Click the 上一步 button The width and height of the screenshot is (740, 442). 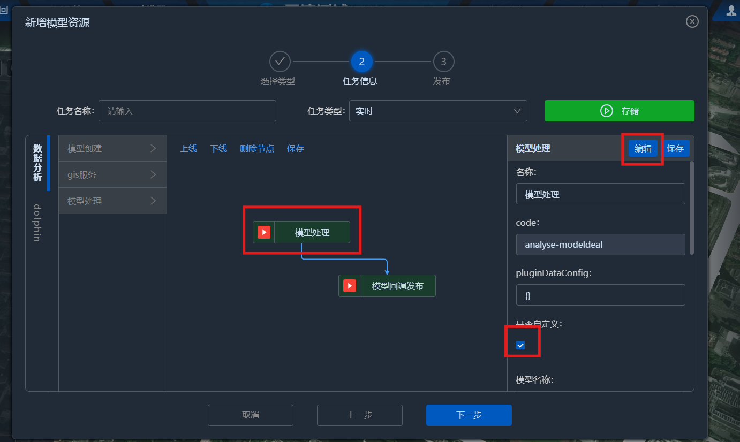(360, 415)
